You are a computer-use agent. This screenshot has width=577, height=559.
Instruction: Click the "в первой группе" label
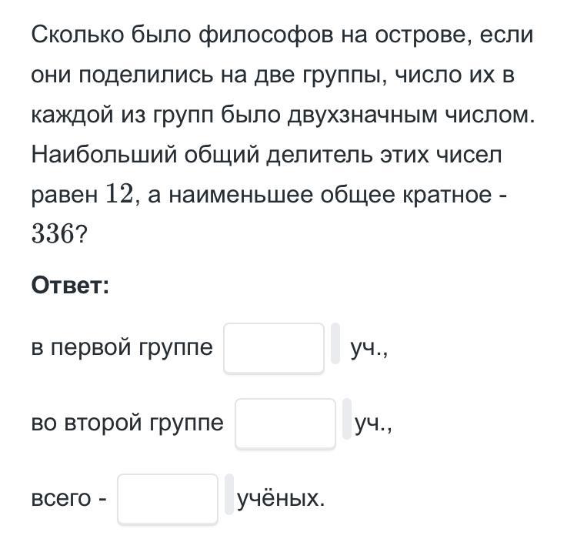coord(122,348)
